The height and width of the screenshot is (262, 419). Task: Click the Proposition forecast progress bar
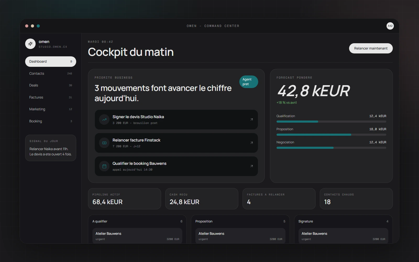click(x=331, y=135)
